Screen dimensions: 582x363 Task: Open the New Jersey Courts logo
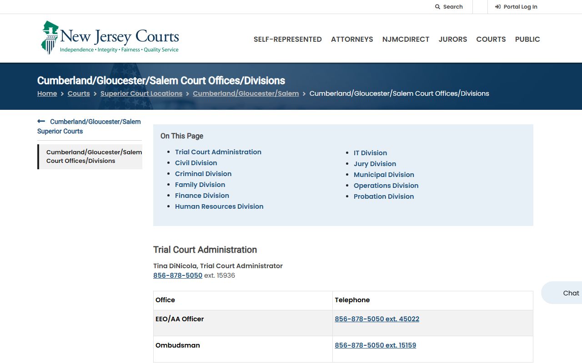coord(110,38)
